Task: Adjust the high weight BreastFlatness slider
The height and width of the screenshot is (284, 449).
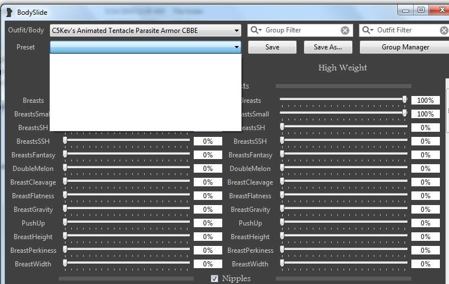Action: pyautogui.click(x=344, y=195)
